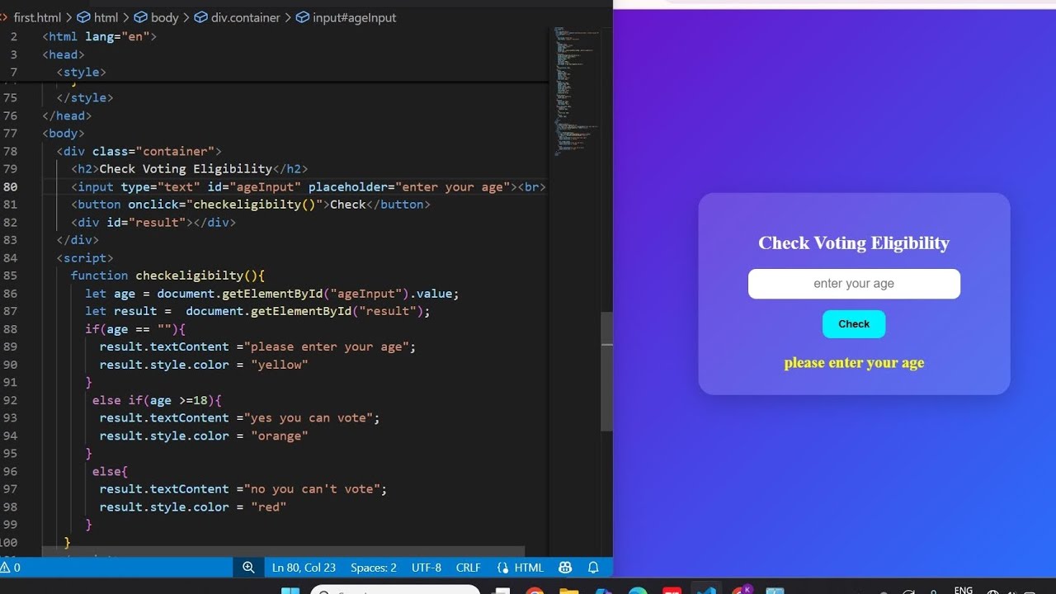Click the Check Voting Eligibility heading in browser
Image resolution: width=1056 pixels, height=594 pixels.
coord(854,243)
